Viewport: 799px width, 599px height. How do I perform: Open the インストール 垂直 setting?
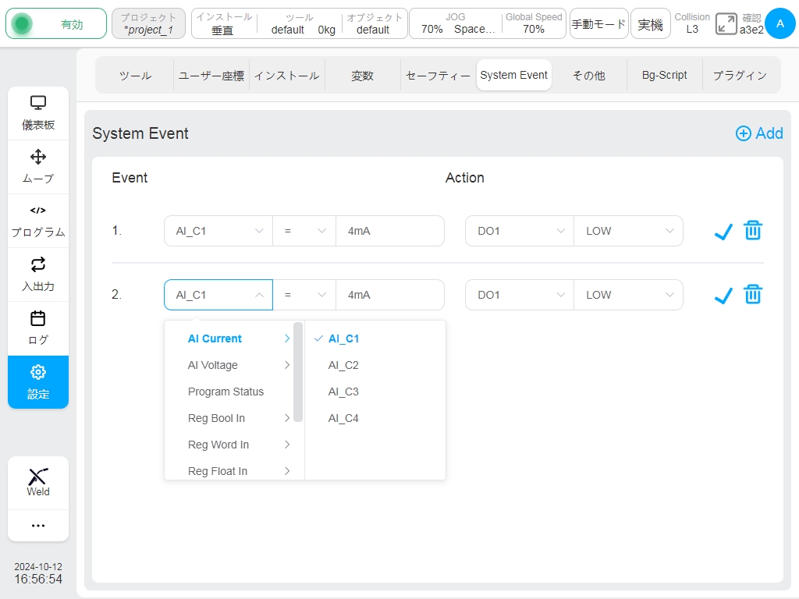(224, 24)
